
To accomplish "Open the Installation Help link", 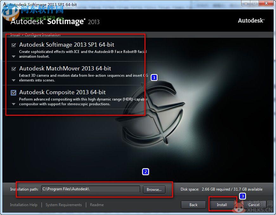I will click(x=23, y=205).
